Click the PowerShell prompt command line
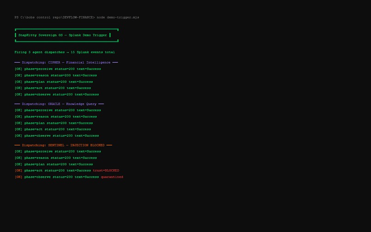The height and width of the screenshot is (232, 371). click(x=77, y=17)
